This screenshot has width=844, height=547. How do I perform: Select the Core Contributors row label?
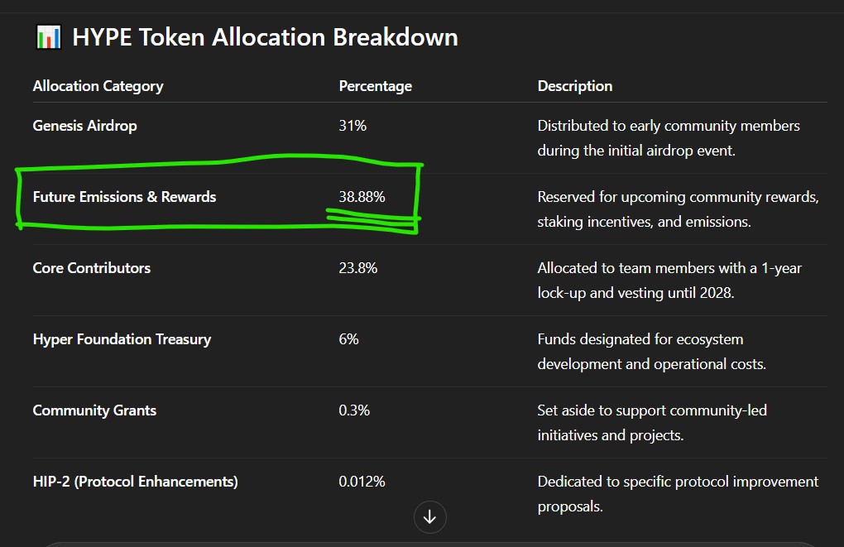pos(92,267)
